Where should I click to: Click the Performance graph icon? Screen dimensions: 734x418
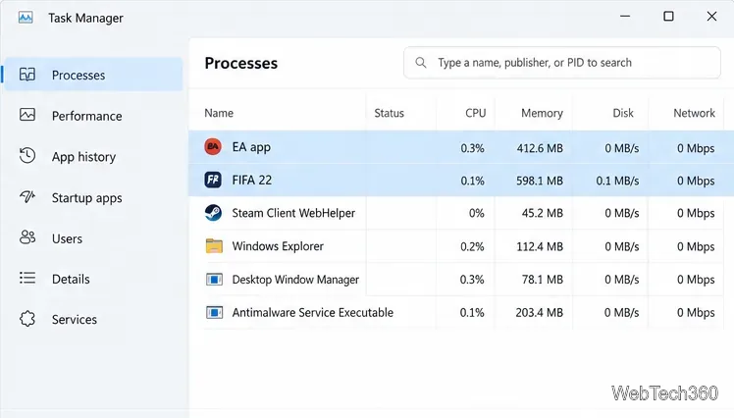tap(27, 115)
